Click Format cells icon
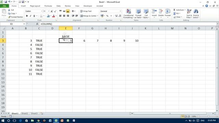Image resolution: width=219 pixels, height=123 pixels. [168, 11]
